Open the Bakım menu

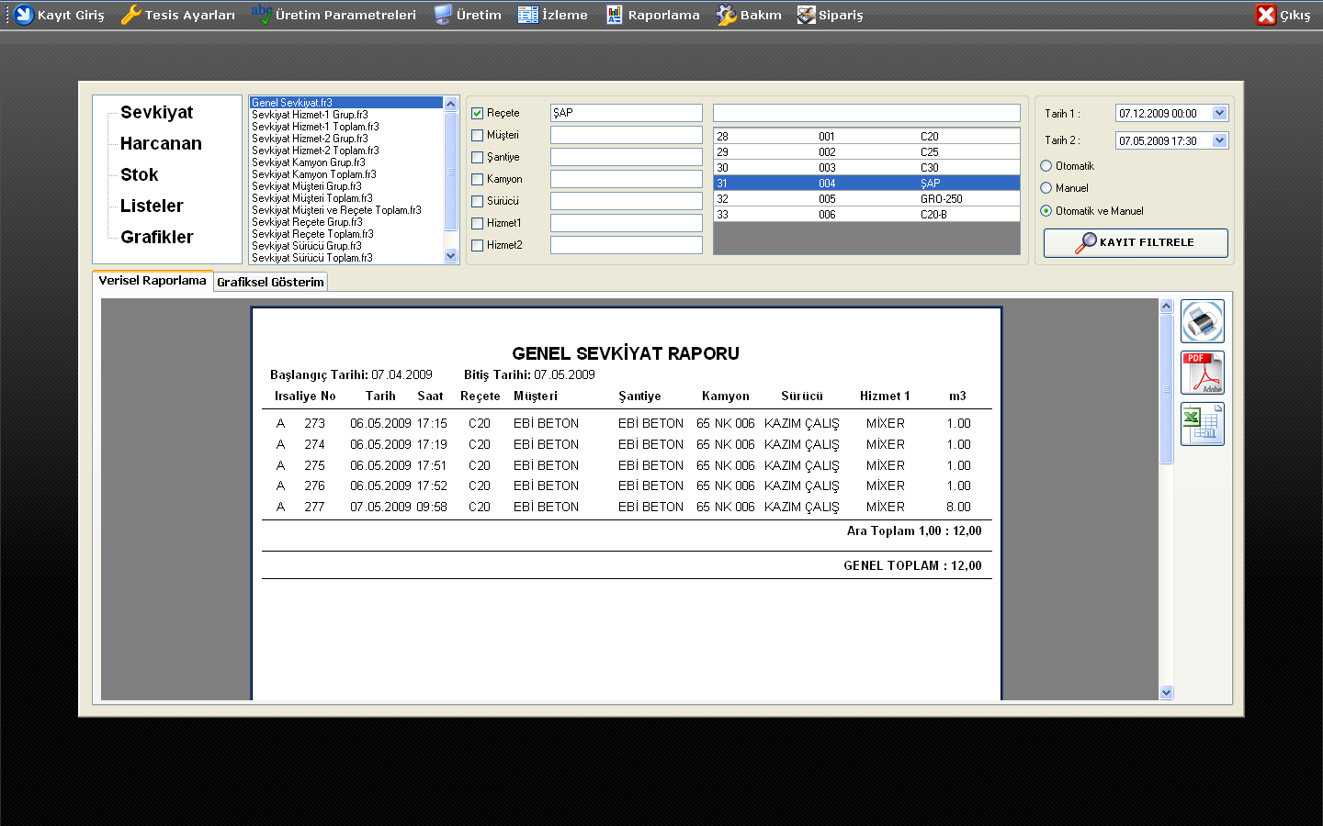coord(749,15)
